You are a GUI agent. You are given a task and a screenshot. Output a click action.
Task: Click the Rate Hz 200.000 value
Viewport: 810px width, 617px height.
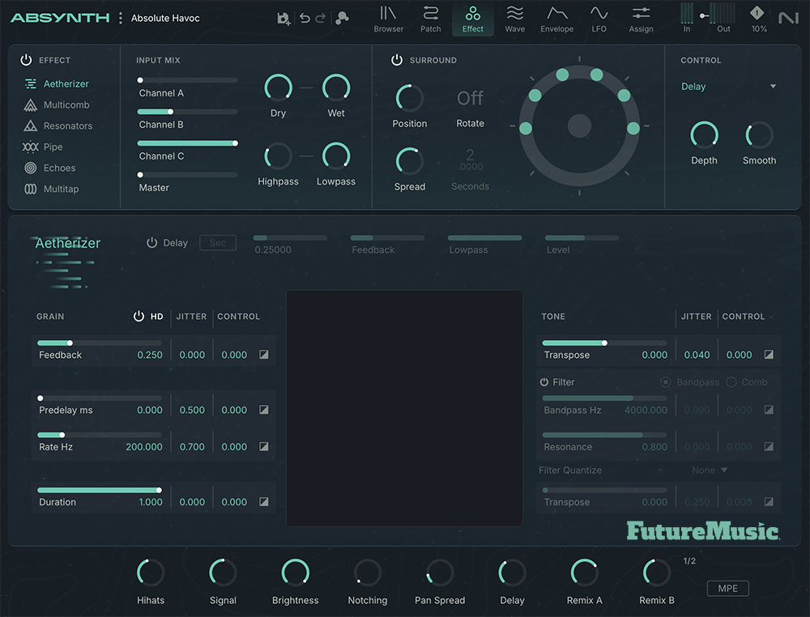(x=144, y=447)
